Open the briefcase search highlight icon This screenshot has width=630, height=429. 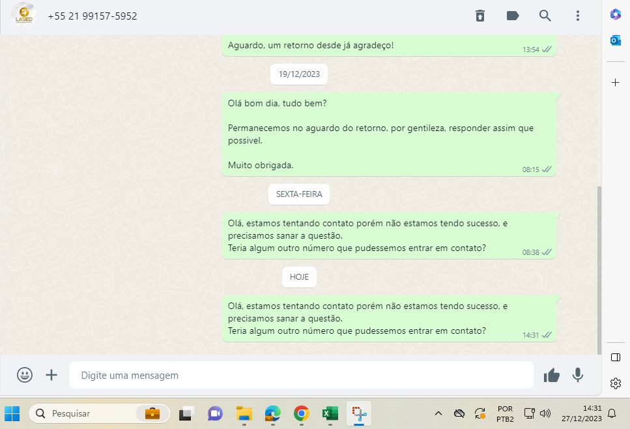pyautogui.click(x=152, y=413)
